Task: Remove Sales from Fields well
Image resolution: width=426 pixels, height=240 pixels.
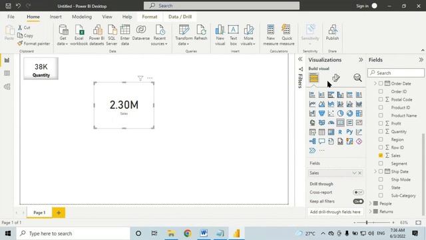Action: pos(360,173)
